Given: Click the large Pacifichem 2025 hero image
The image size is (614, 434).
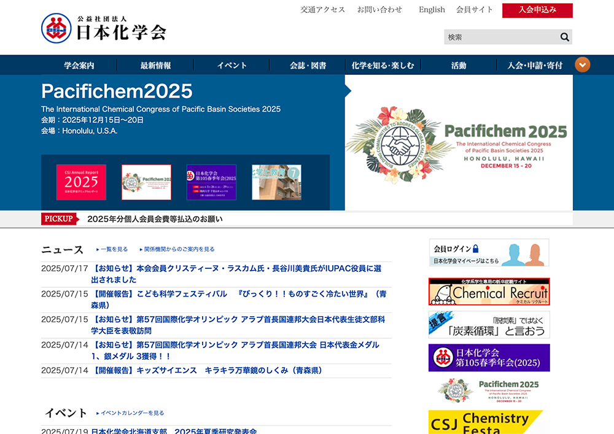Looking at the screenshot, I should click(459, 143).
